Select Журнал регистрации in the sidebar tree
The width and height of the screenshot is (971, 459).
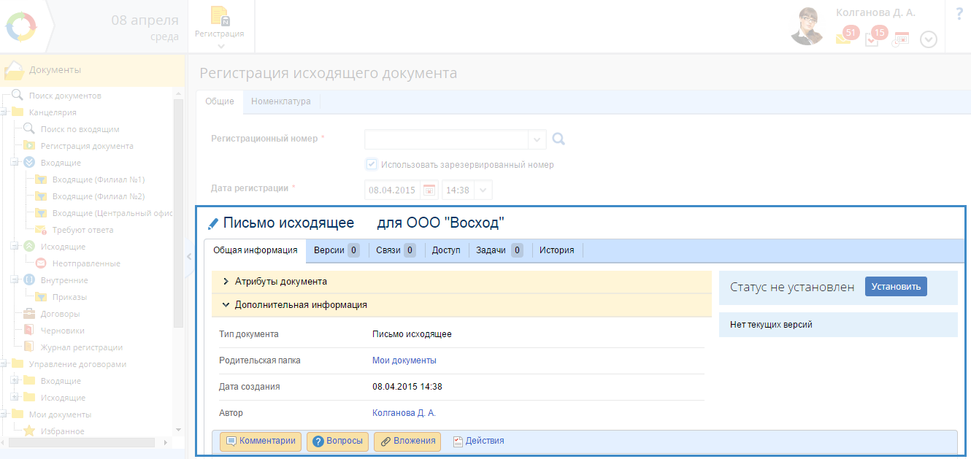click(81, 347)
